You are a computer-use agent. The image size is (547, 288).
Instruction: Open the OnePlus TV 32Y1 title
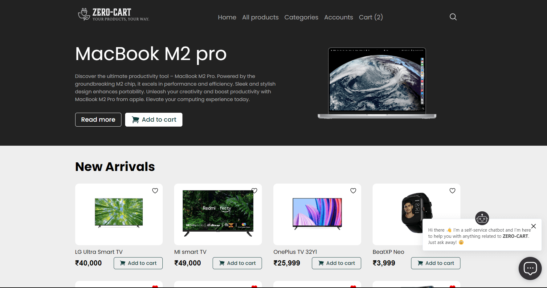(295, 252)
